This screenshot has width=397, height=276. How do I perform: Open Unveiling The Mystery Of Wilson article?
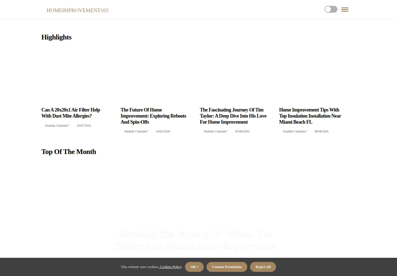point(195,240)
